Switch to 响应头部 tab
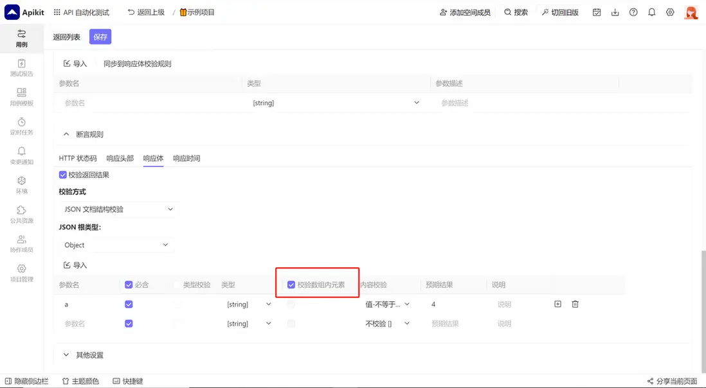Image resolution: width=706 pixels, height=388 pixels. 120,158
